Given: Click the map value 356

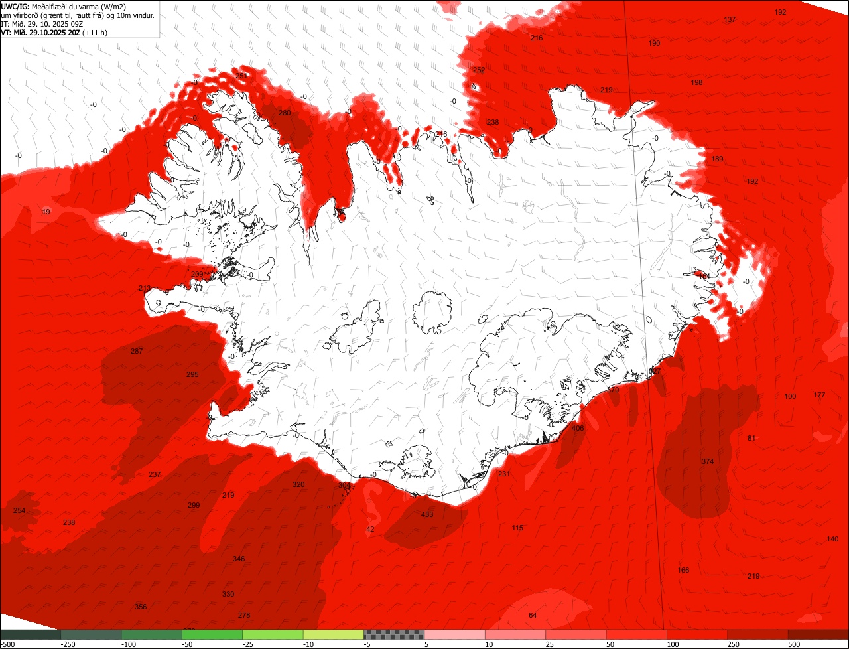Looking at the screenshot, I should point(141,607).
